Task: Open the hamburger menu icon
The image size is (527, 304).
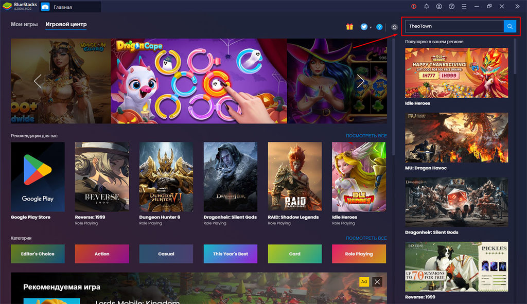Action: tap(464, 6)
